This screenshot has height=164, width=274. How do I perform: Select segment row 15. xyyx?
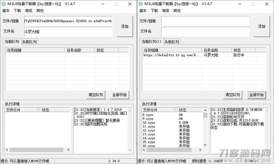pyautogui.click(x=149, y=142)
